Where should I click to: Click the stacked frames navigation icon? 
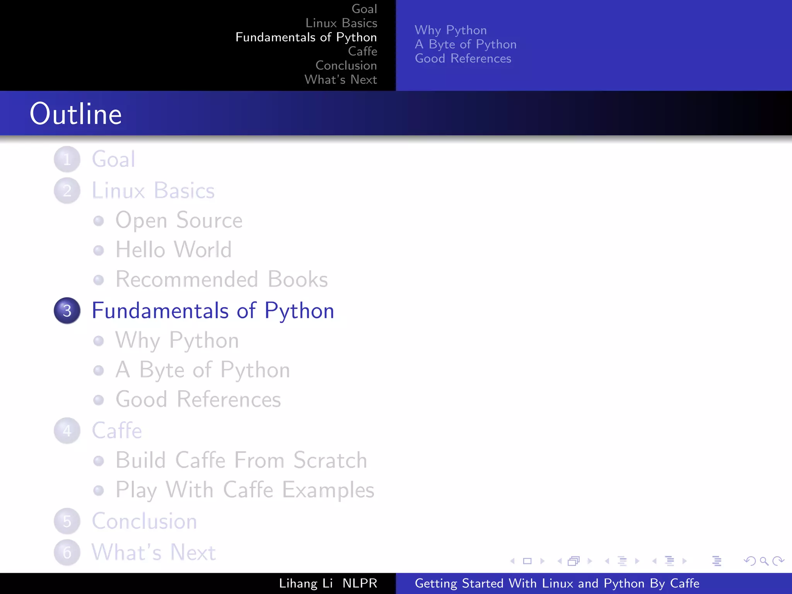[x=574, y=561]
